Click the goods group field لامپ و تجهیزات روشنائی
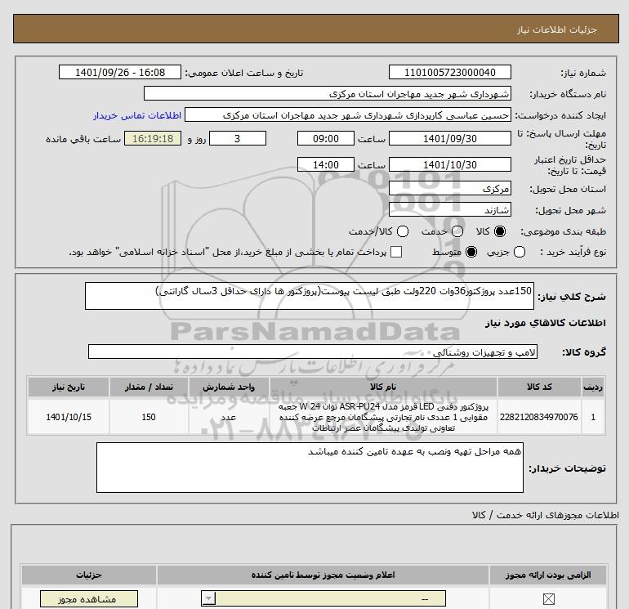Screen dimensions: 629x609 pos(313,352)
